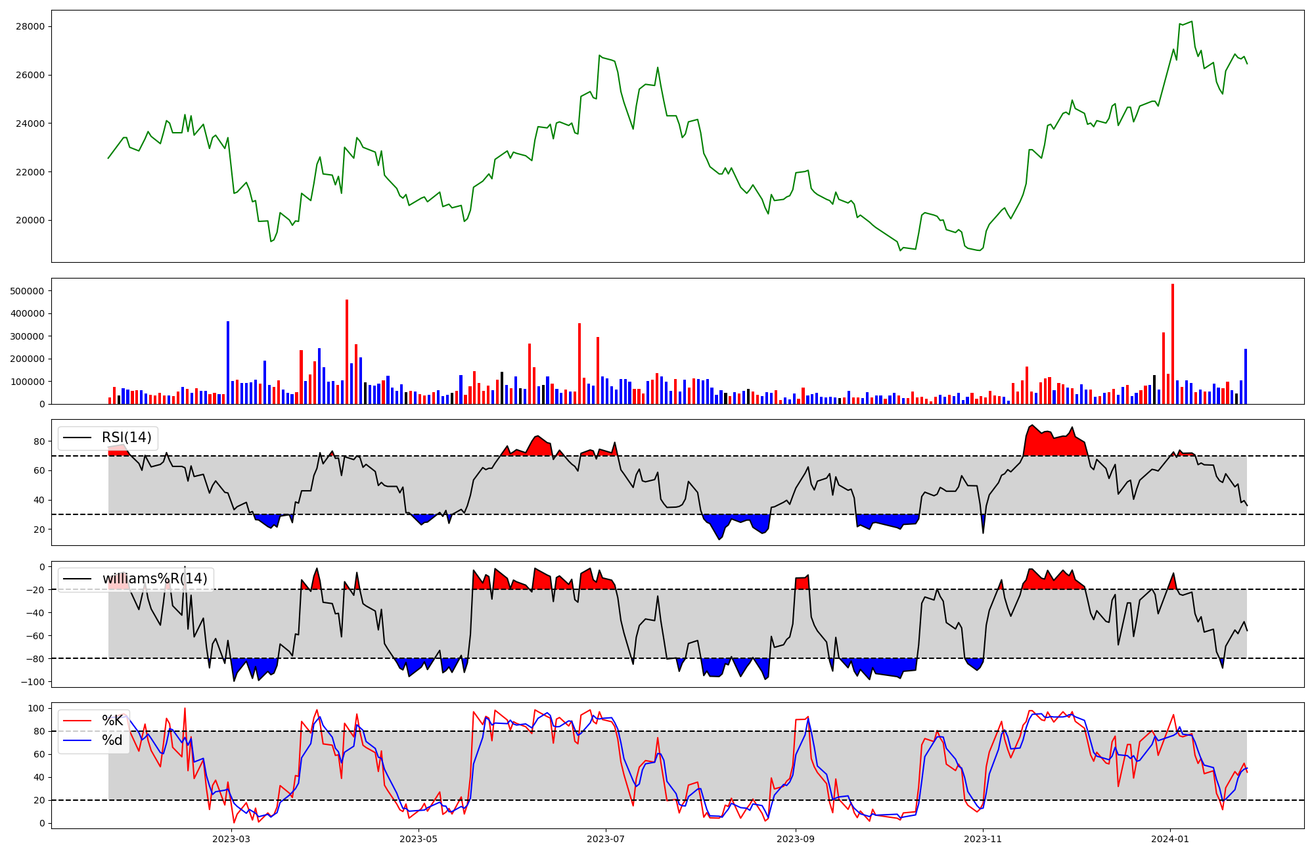1314x854 pixels.
Task: Click the tallest red volume bar in January 2024
Action: tap(1173, 345)
